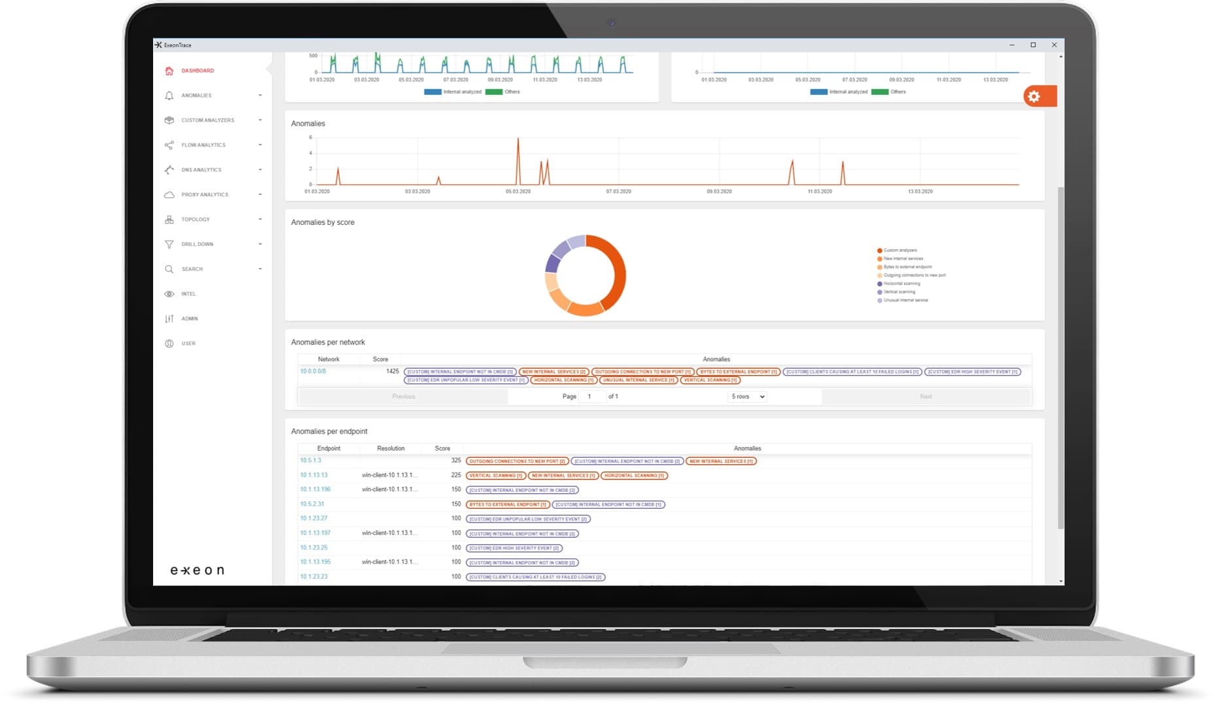1217x703 pixels.
Task: Open the orange settings gear button
Action: [x=1034, y=97]
